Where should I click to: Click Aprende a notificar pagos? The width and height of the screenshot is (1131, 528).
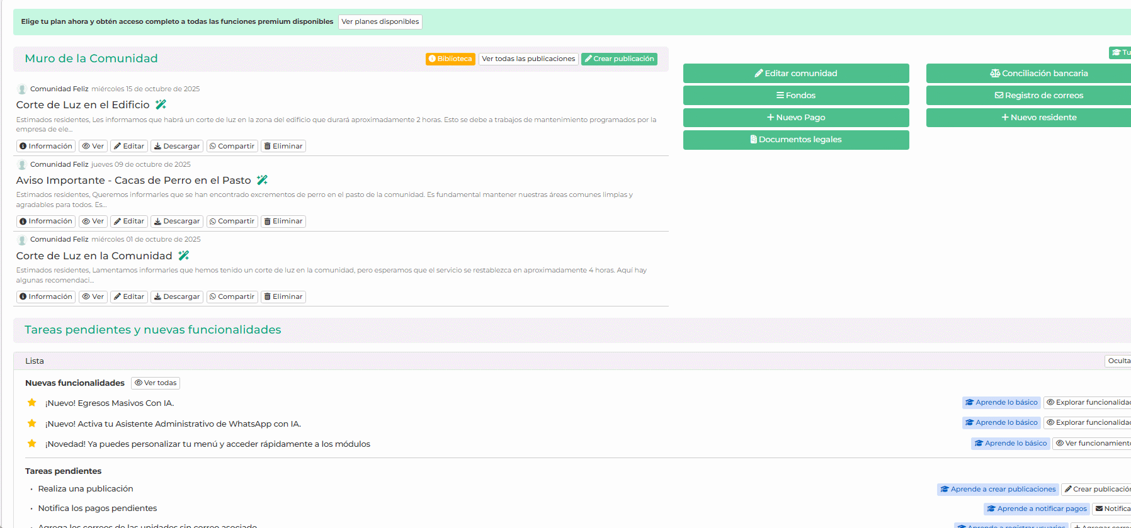[1037, 508]
